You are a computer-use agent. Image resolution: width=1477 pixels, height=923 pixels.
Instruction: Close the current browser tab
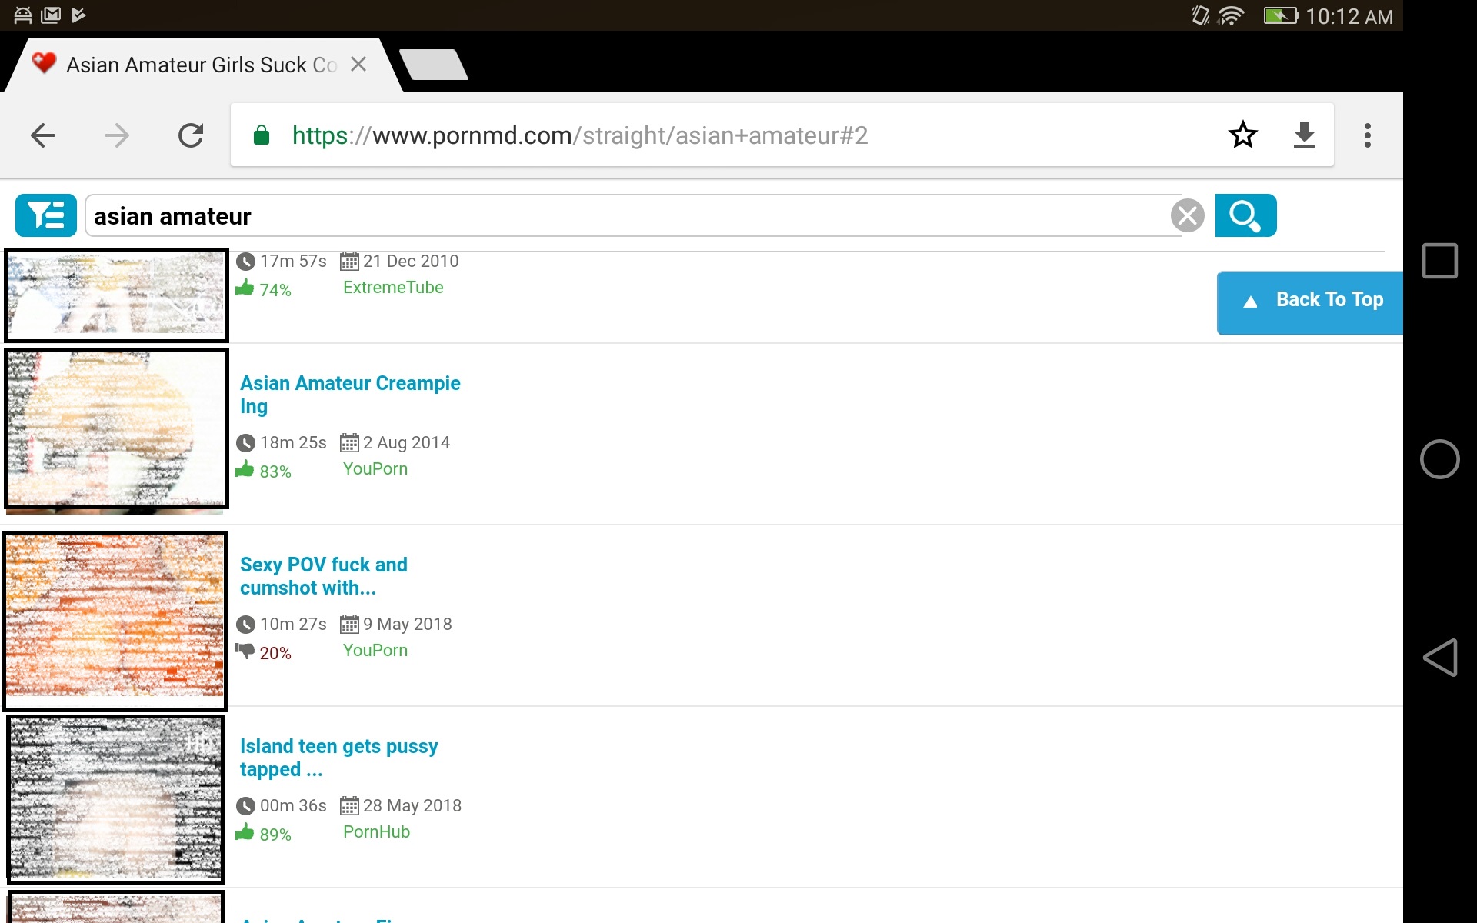[358, 65]
